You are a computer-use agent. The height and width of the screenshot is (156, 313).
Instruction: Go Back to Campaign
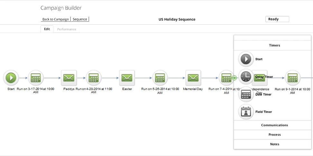[56, 19]
